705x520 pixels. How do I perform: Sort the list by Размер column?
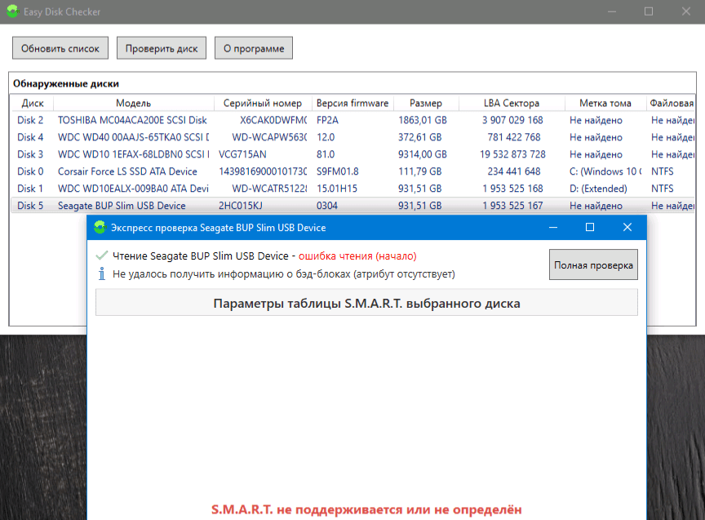coord(426,103)
